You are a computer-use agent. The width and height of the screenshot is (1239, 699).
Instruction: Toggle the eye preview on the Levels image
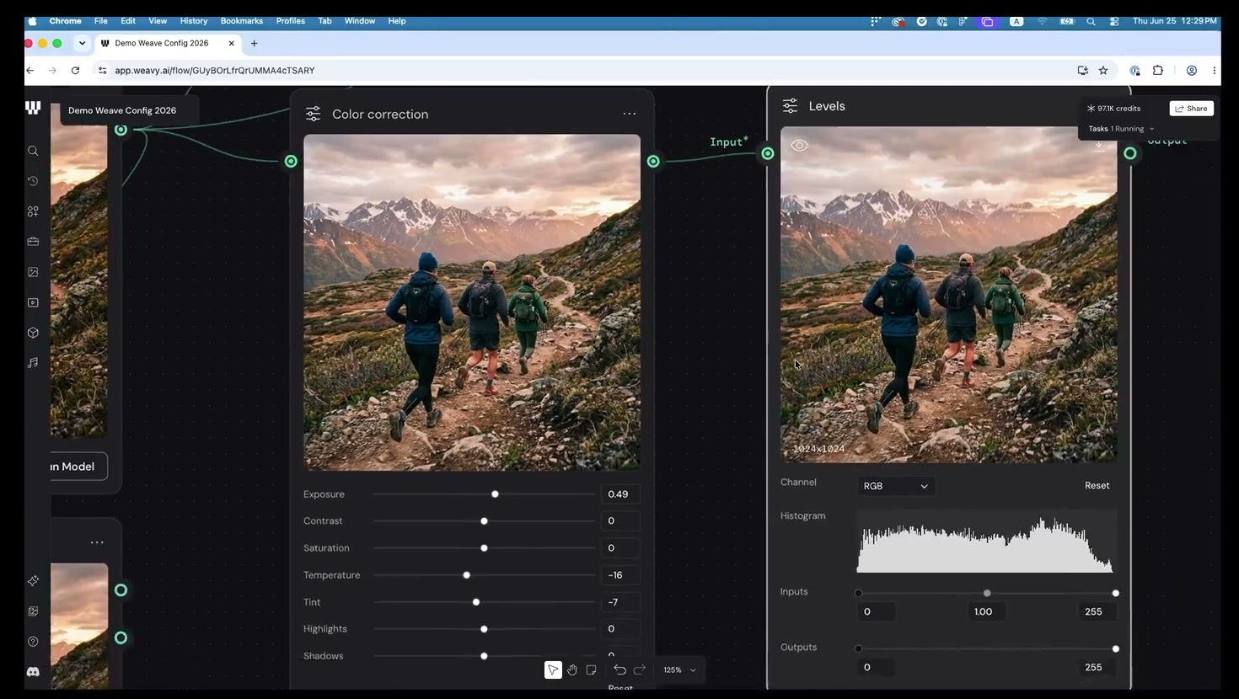[799, 146]
